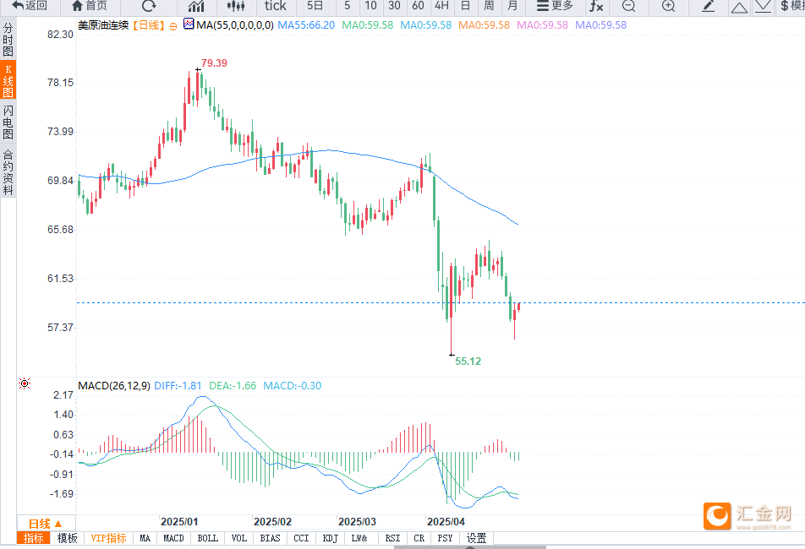Select the RSI indicator tab

coord(392,538)
